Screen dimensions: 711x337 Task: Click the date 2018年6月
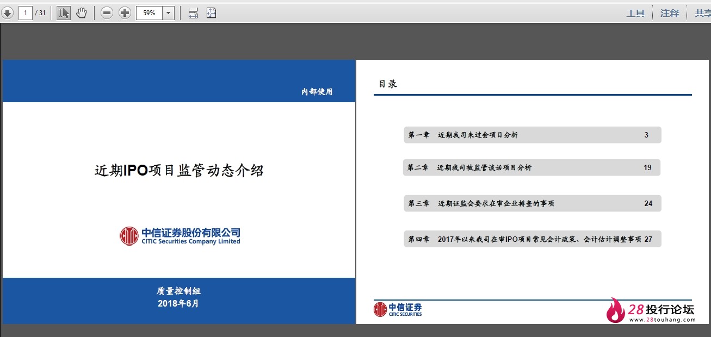(178, 303)
